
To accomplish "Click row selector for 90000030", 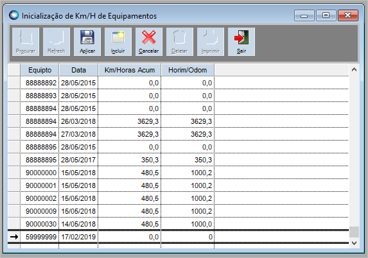I will (14, 224).
